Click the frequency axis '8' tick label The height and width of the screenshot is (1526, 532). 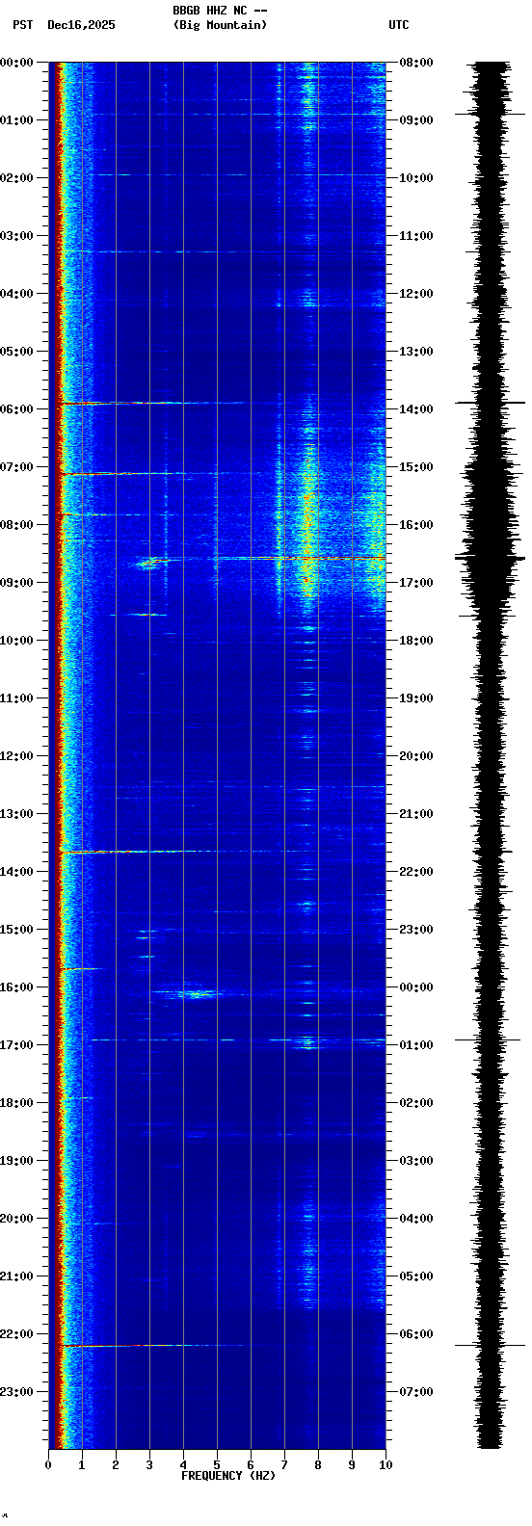coord(318,1465)
